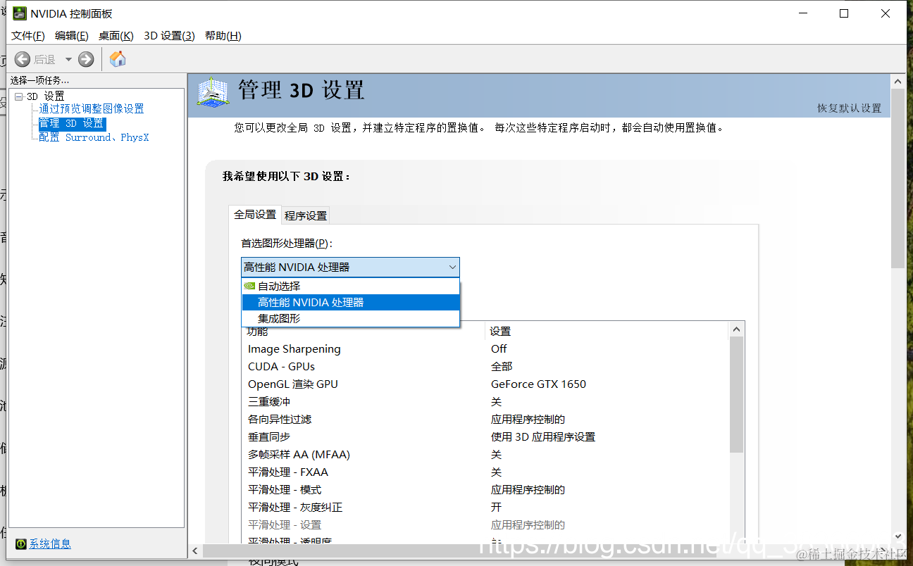Click the back arrow icon in the toolbar
The height and width of the screenshot is (566, 913).
click(x=23, y=59)
